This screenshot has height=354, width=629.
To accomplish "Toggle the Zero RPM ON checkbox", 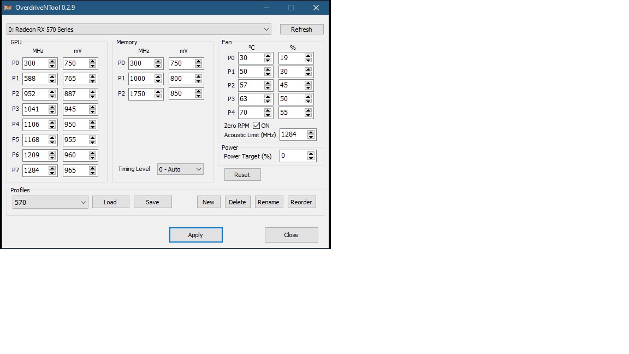I will [256, 126].
